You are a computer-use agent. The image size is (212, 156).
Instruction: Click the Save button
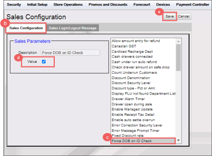pos(170,16)
